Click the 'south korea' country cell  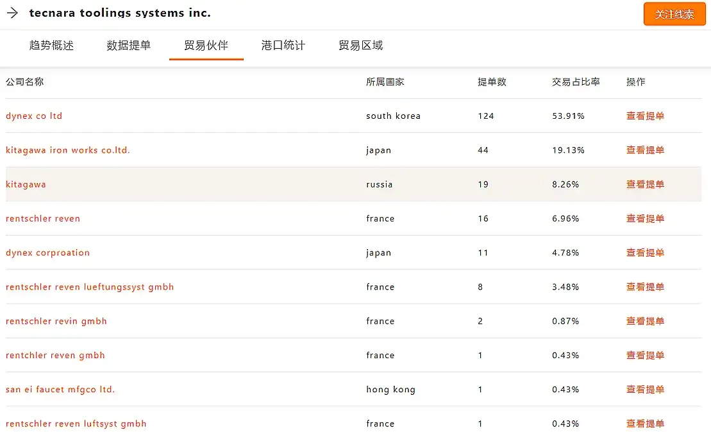pos(393,116)
